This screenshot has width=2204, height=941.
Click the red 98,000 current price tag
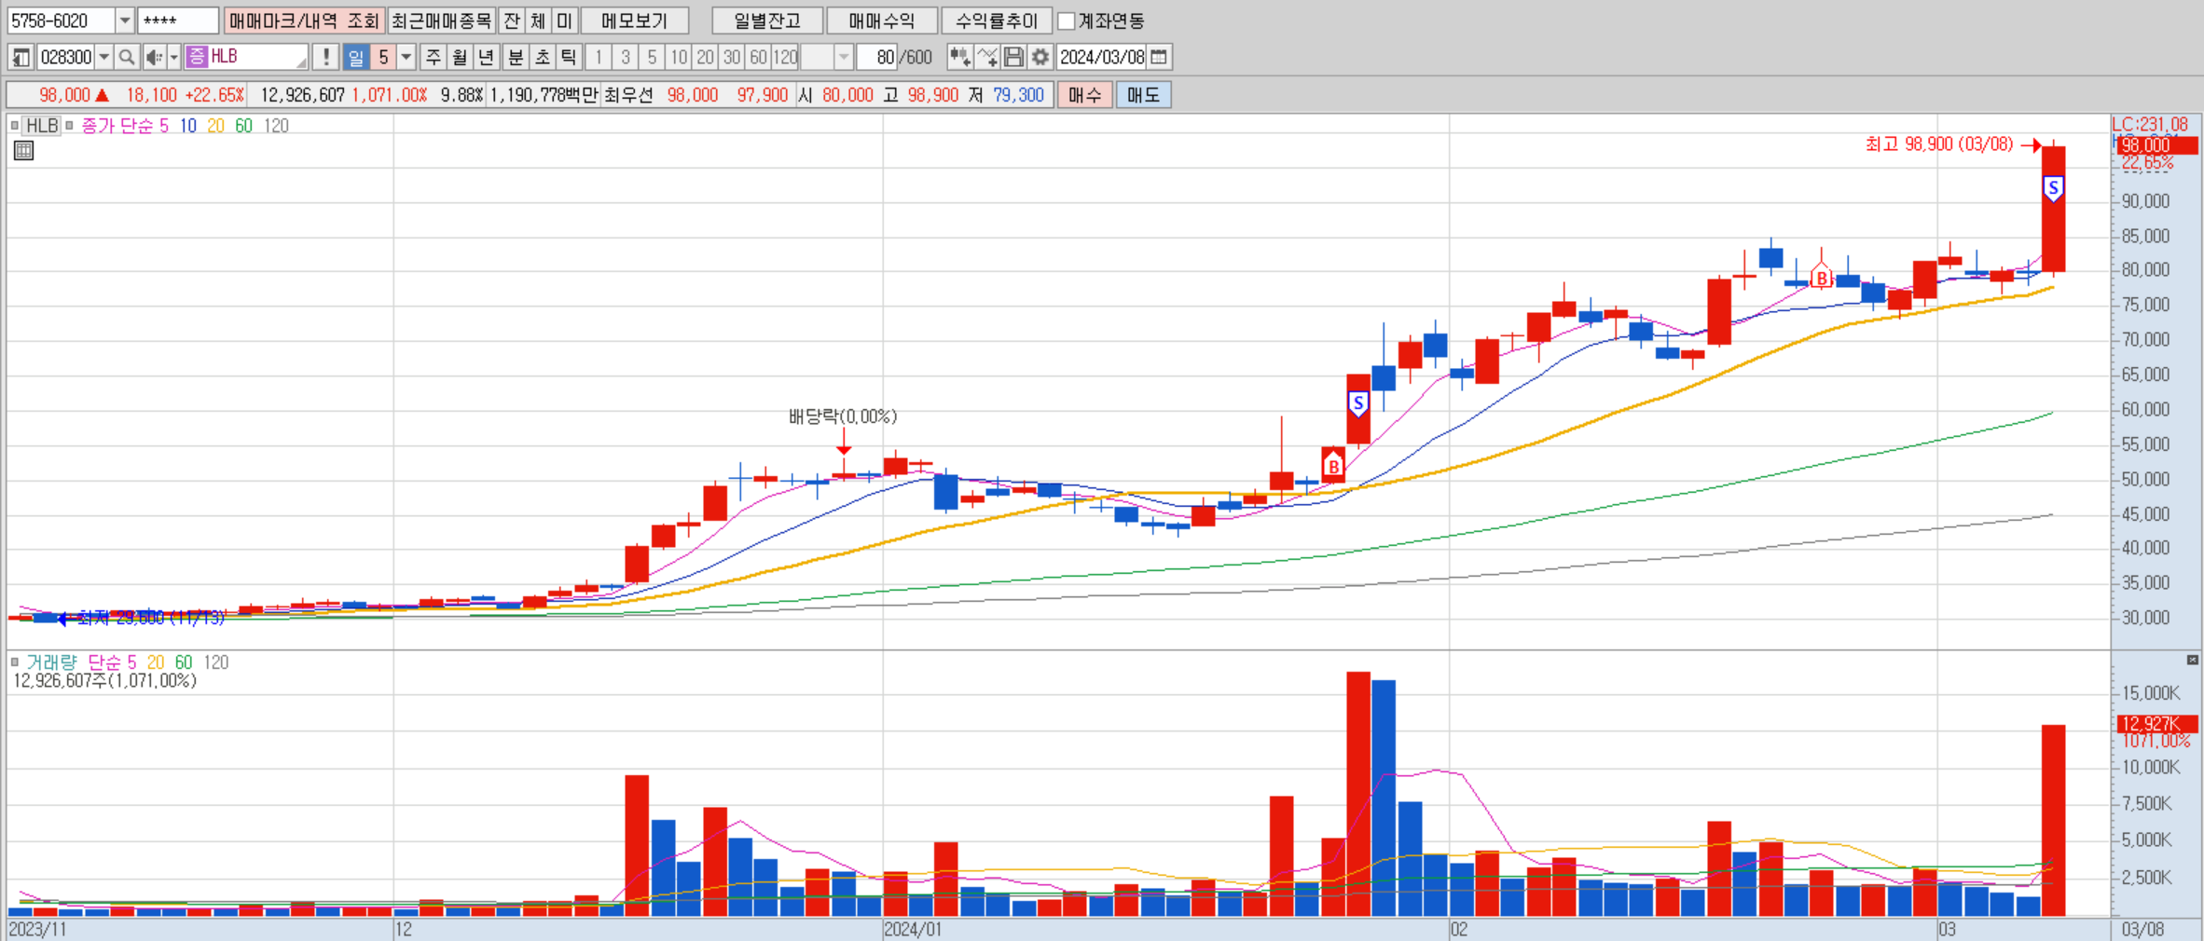2157,145
